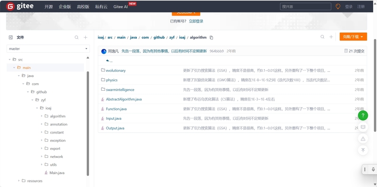Collapse the java folder in tree
Image resolution: width=377 pixels, height=187 pixels.
[19, 76]
